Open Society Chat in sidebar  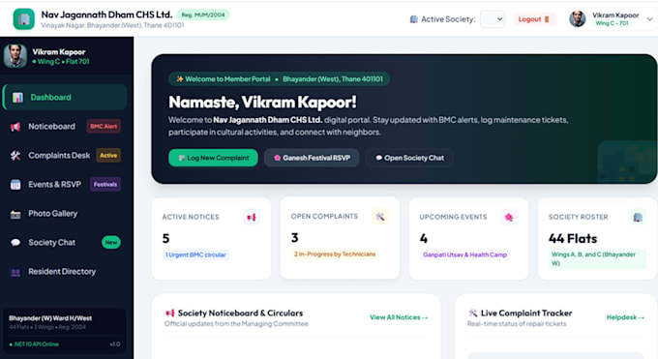click(65, 243)
